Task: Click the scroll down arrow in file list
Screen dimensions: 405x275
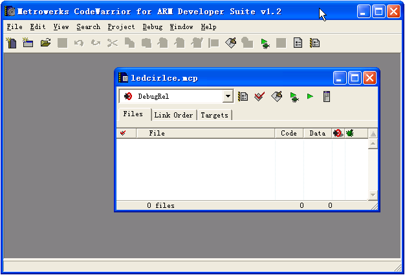Action: 373,195
